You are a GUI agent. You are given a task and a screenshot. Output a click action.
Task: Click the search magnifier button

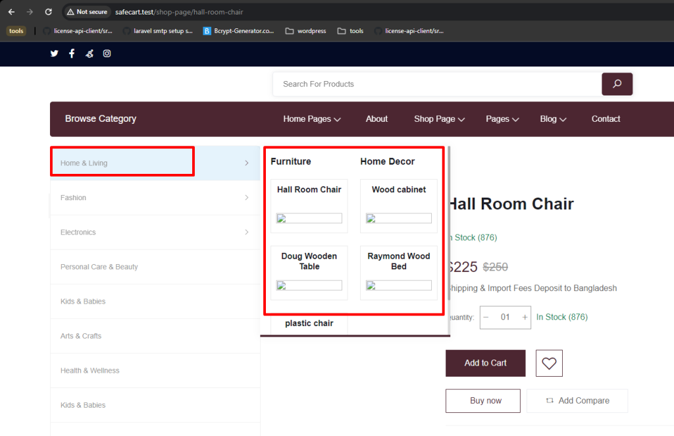coord(617,84)
